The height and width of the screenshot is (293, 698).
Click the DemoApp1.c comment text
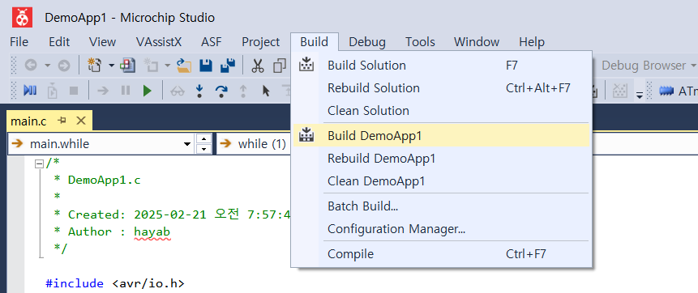(x=104, y=180)
